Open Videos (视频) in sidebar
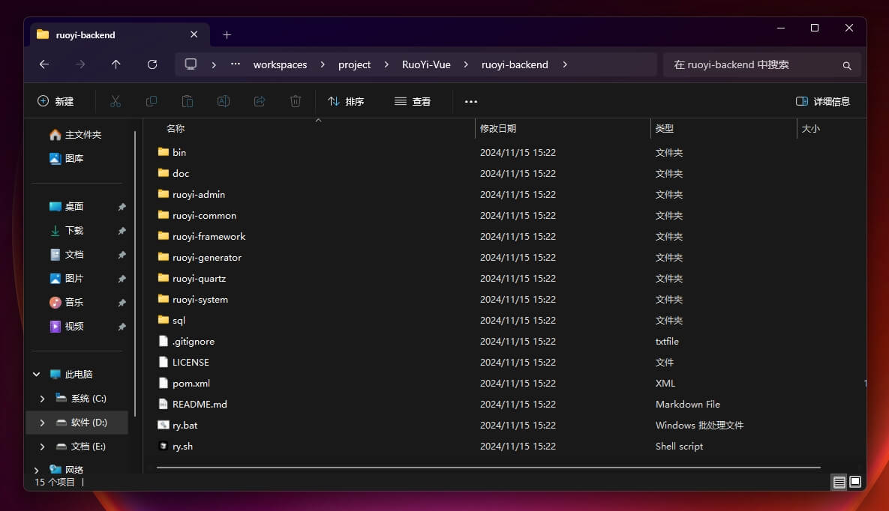Screen dimensions: 889x511 (66, 327)
